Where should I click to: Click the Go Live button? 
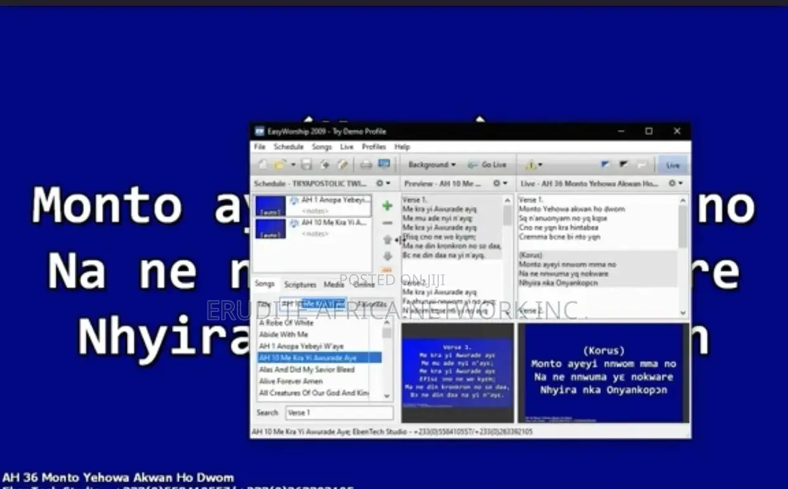(487, 165)
